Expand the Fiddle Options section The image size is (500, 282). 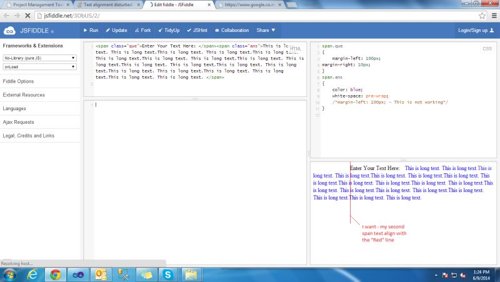click(x=40, y=81)
